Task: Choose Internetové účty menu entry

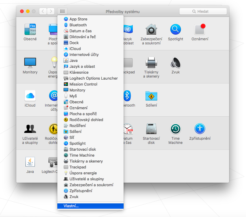Action: point(90,54)
